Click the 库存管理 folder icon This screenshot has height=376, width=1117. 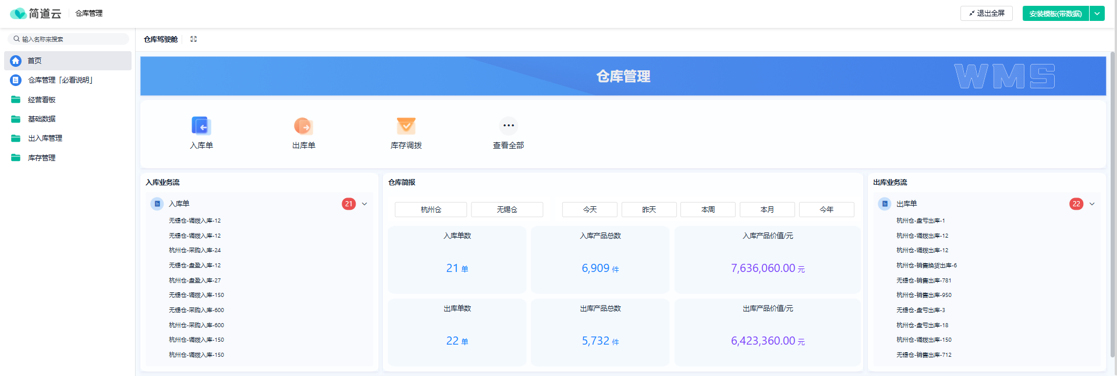tap(16, 157)
